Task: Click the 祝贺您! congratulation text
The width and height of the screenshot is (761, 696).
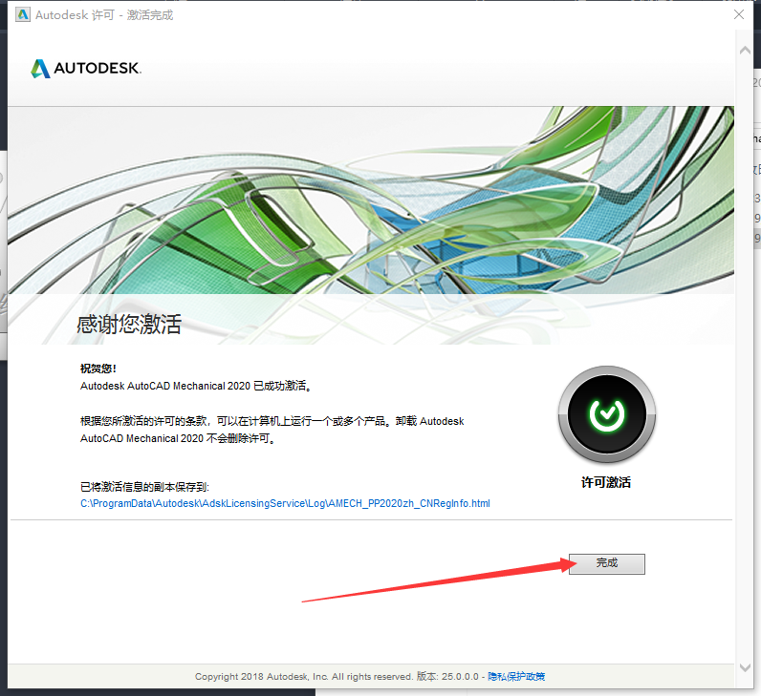Action: 98,369
